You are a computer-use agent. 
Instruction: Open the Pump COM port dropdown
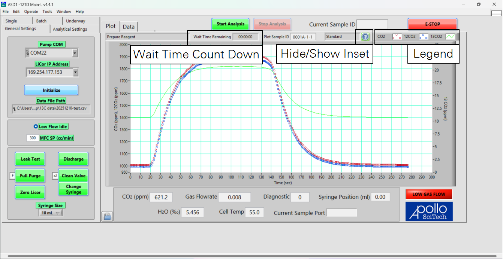click(x=75, y=53)
